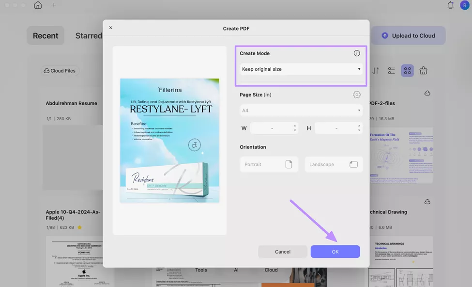Select the grid view icon
This screenshot has height=287, width=472.
click(x=407, y=70)
